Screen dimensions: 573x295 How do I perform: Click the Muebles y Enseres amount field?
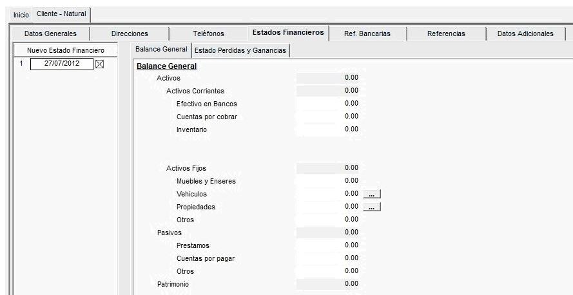click(x=328, y=181)
